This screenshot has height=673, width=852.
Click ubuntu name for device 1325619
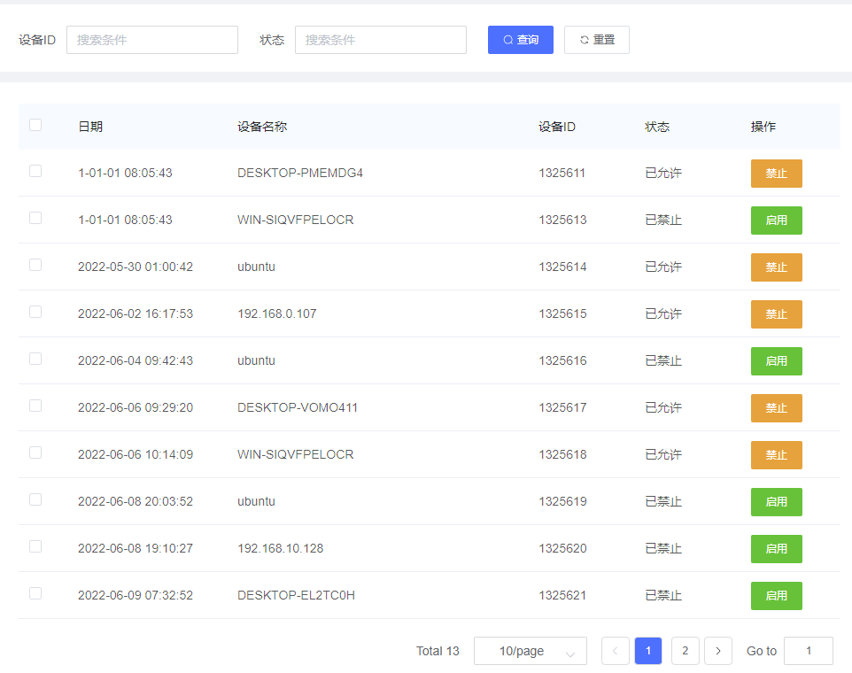(256, 502)
